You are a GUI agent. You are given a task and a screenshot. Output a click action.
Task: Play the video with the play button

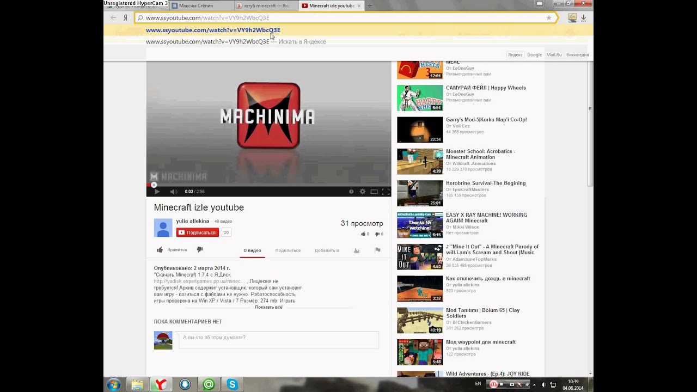(x=157, y=192)
